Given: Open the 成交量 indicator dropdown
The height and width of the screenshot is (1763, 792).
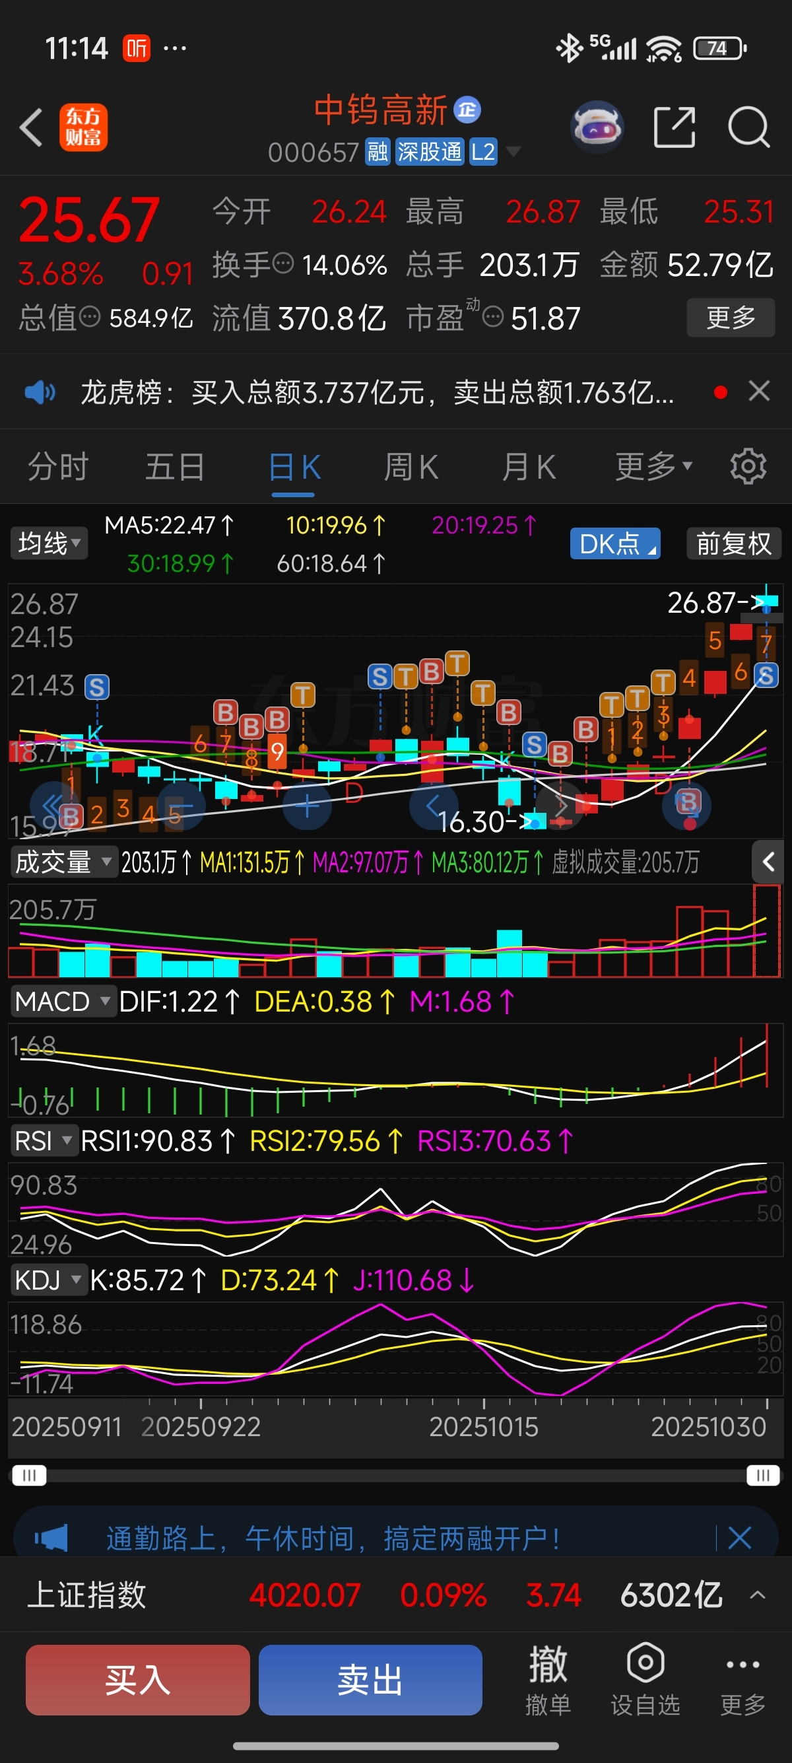Looking at the screenshot, I should click(x=63, y=862).
